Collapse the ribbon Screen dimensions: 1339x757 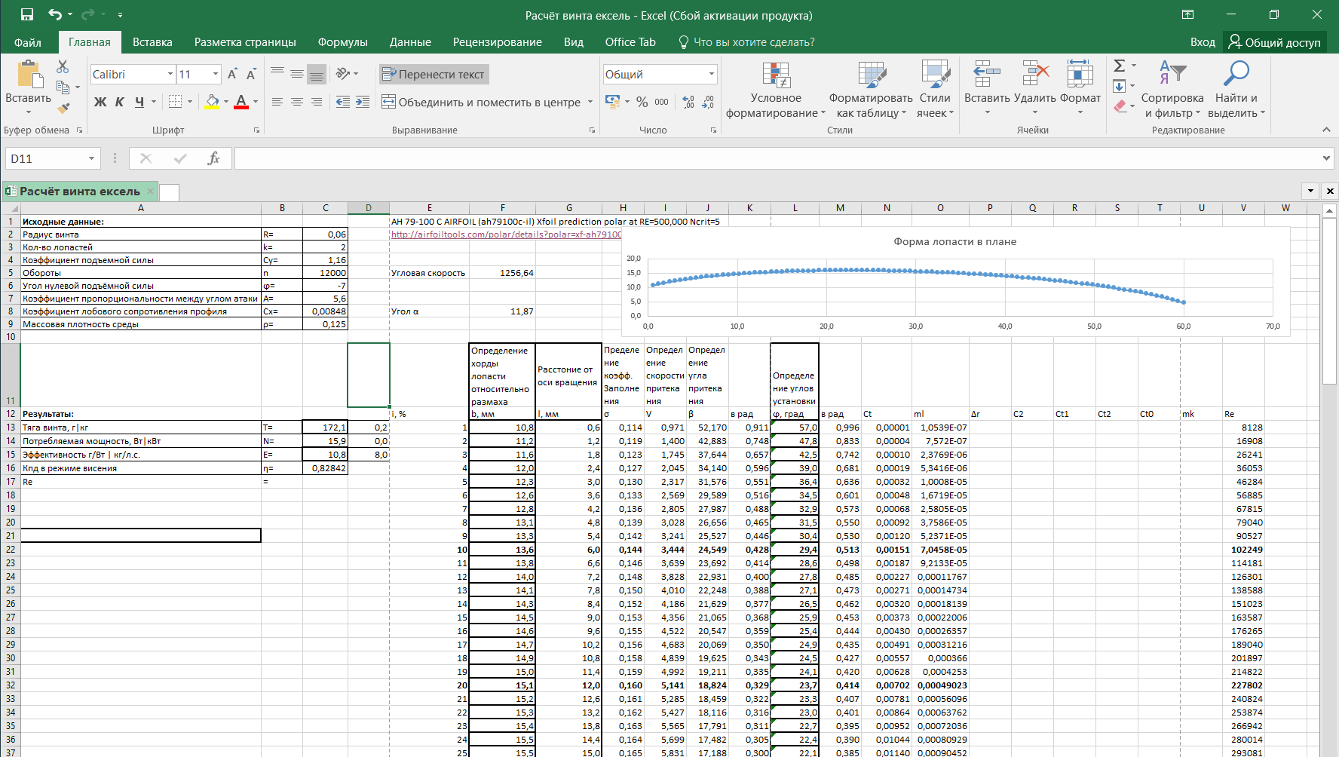coord(1326,130)
